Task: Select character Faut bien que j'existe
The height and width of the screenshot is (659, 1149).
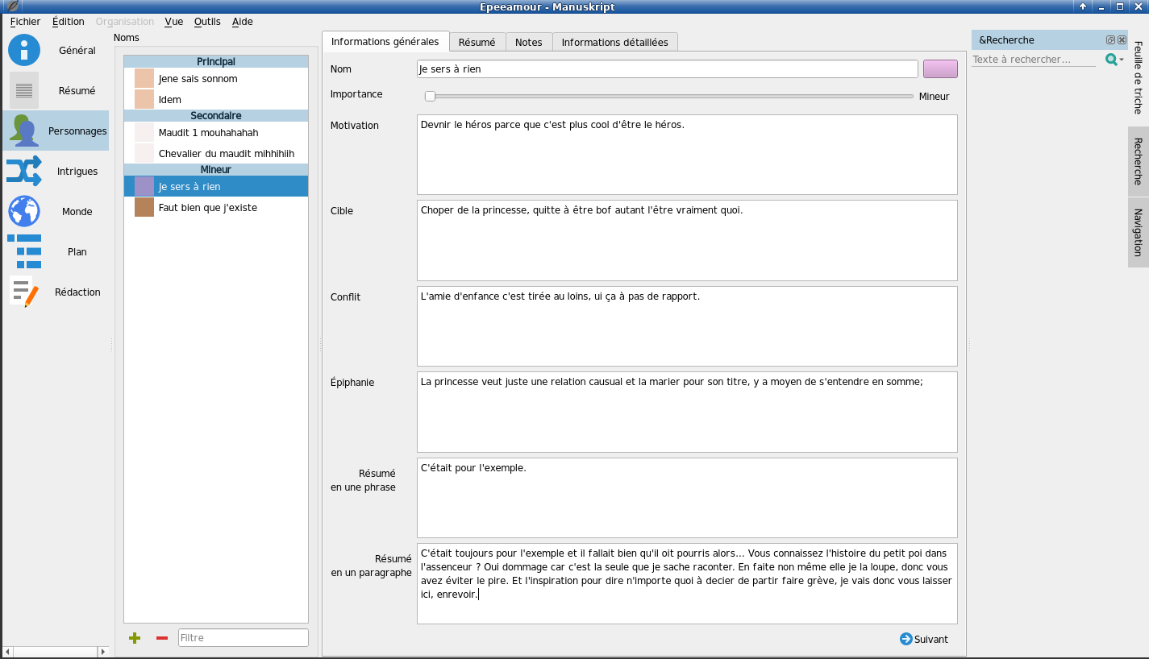Action: click(x=216, y=207)
